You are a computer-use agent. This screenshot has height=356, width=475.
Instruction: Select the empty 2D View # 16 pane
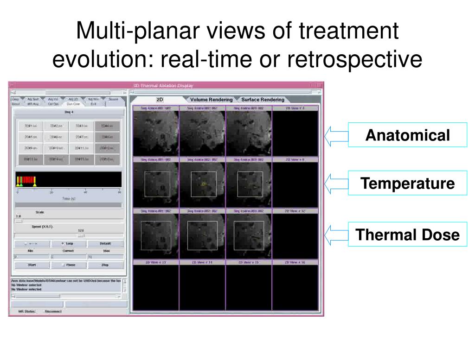point(295,287)
